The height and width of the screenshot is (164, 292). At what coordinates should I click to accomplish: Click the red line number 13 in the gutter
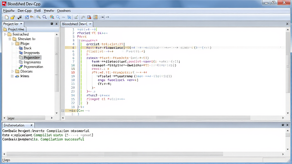click(x=73, y=73)
